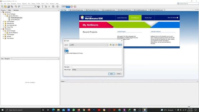Click the Build Project hammer icon

point(43,7)
